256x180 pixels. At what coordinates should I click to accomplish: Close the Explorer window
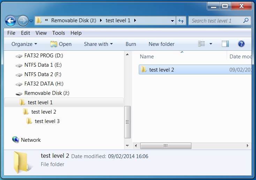tap(241, 6)
